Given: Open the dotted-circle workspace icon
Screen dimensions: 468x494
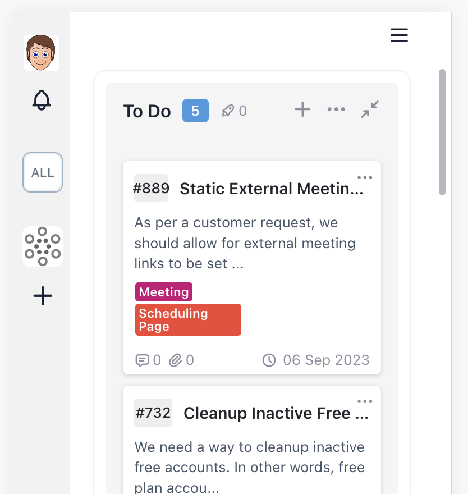Looking at the screenshot, I should [x=43, y=246].
